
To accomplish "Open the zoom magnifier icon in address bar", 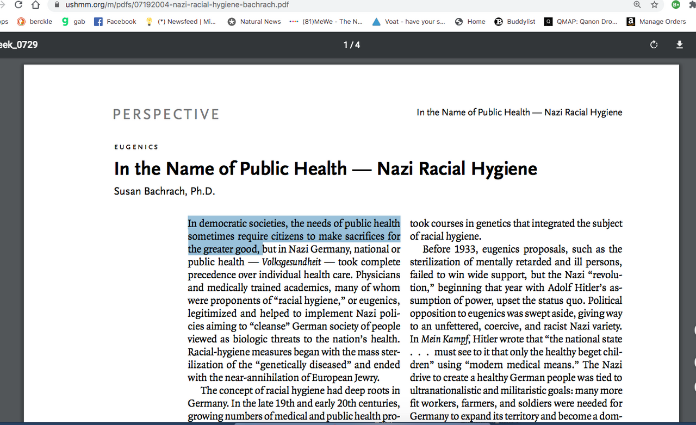I will point(637,5).
